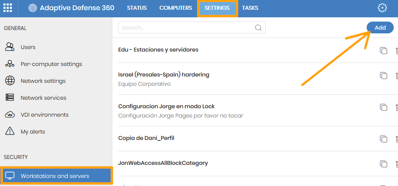Click 'Configuración Jorge Pages por favor no tocar'

pos(181,116)
